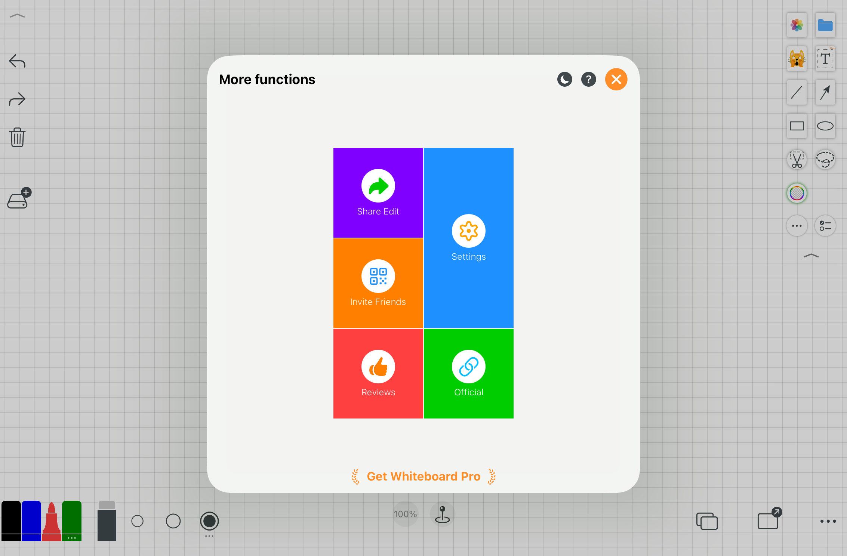This screenshot has width=847, height=556.
Task: Select the scissors cut tool
Action: point(797,160)
